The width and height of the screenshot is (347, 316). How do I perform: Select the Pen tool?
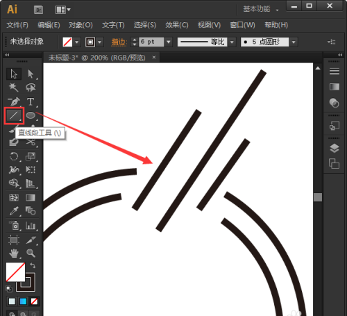[14, 101]
